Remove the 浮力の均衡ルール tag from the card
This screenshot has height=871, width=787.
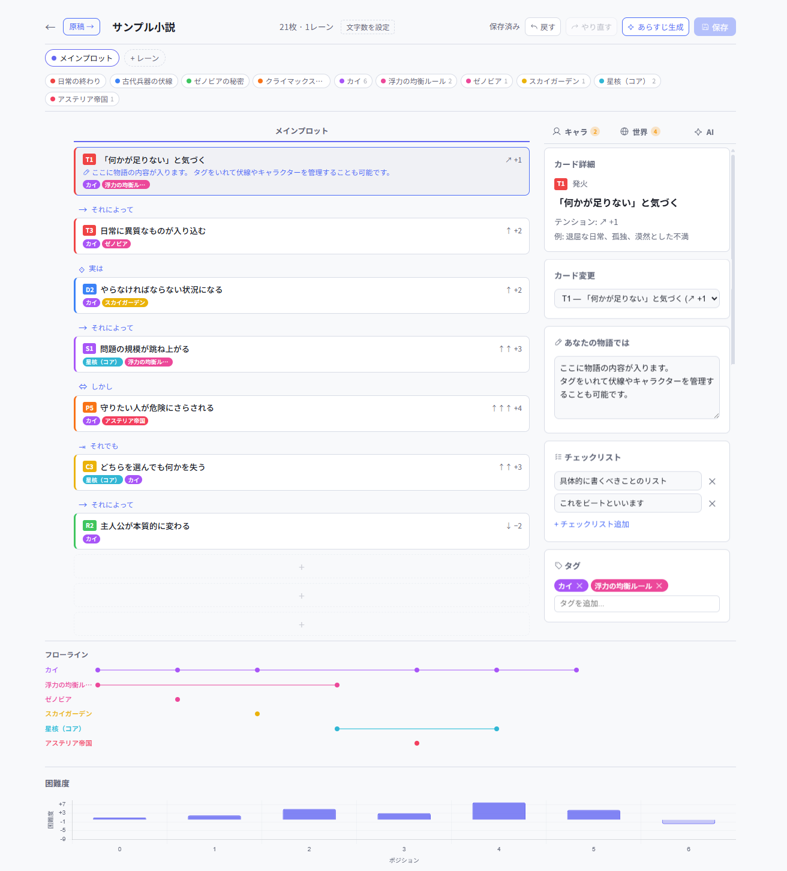pyautogui.click(x=659, y=586)
